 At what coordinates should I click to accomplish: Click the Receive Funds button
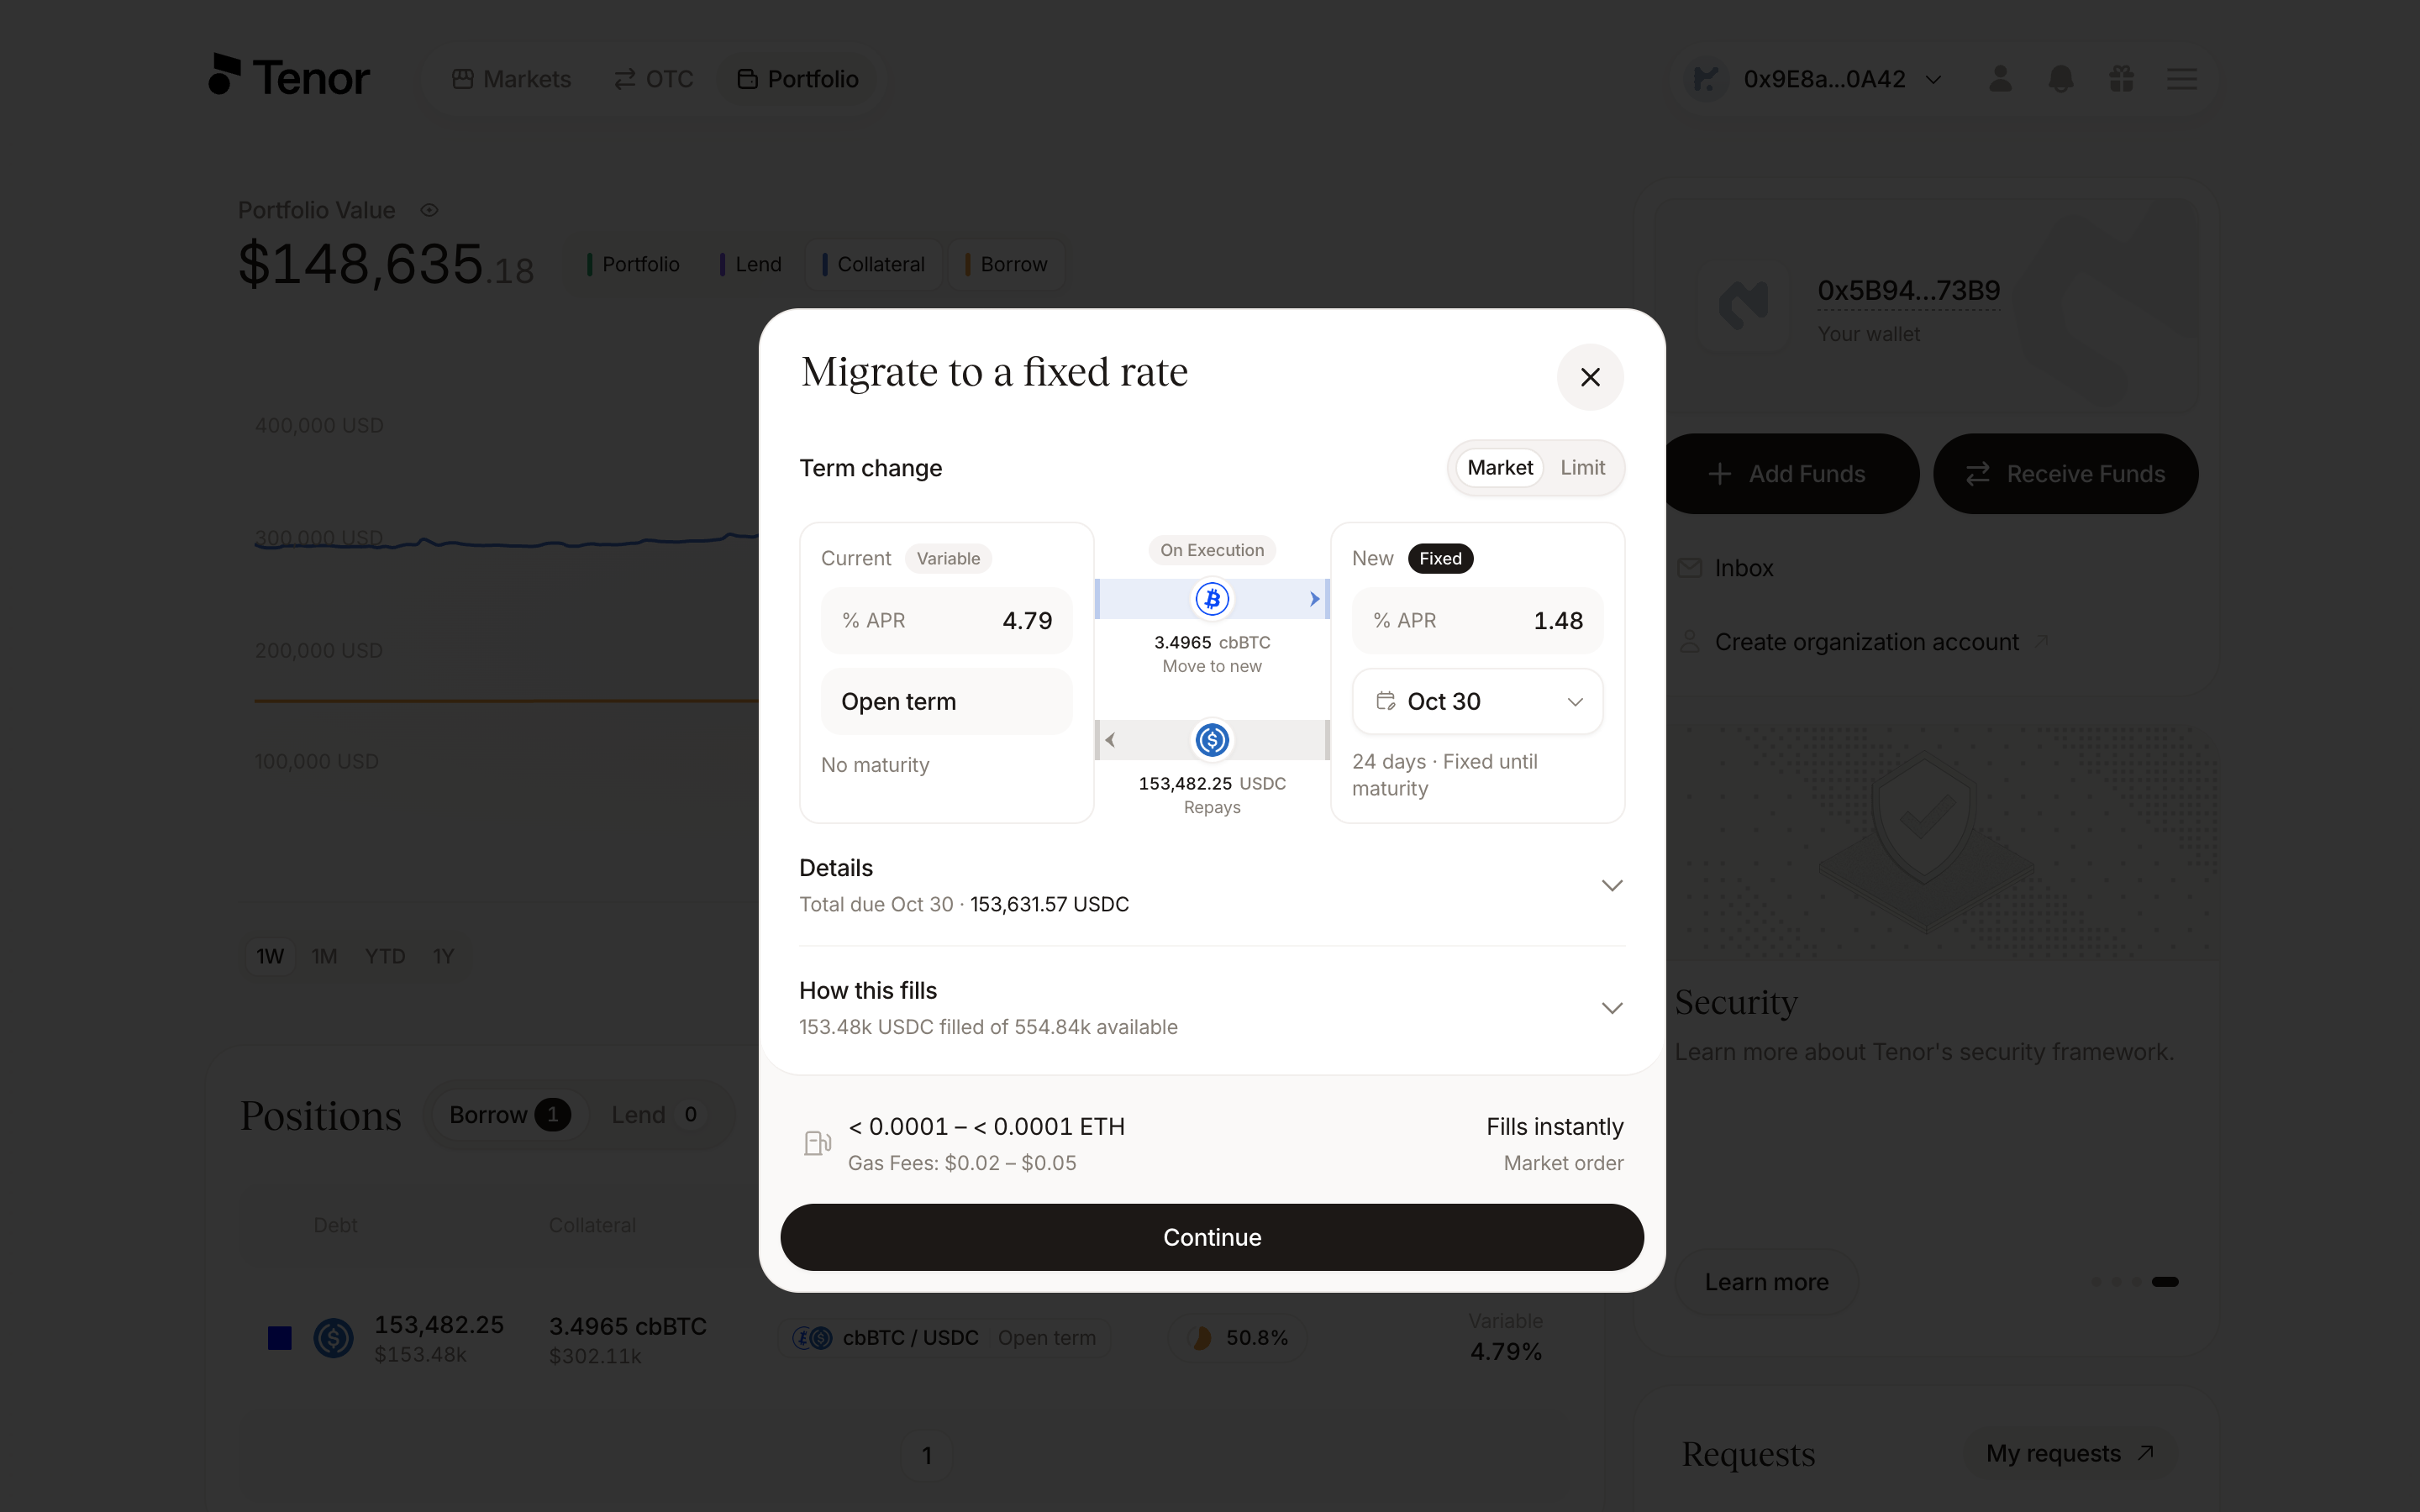coord(2065,474)
